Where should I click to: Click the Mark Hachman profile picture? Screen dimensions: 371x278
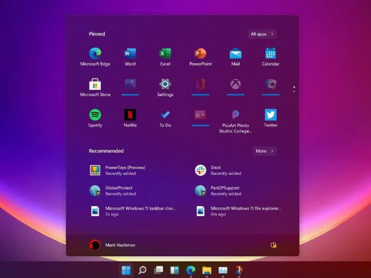[95, 245]
